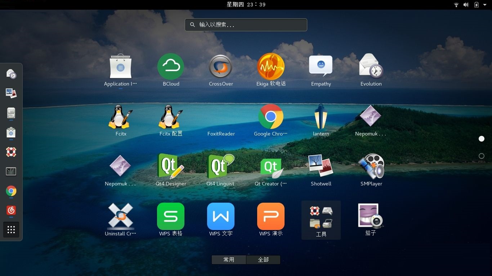492x276 pixels.
Task: Launch FoxitReader by its label
Action: (x=221, y=134)
